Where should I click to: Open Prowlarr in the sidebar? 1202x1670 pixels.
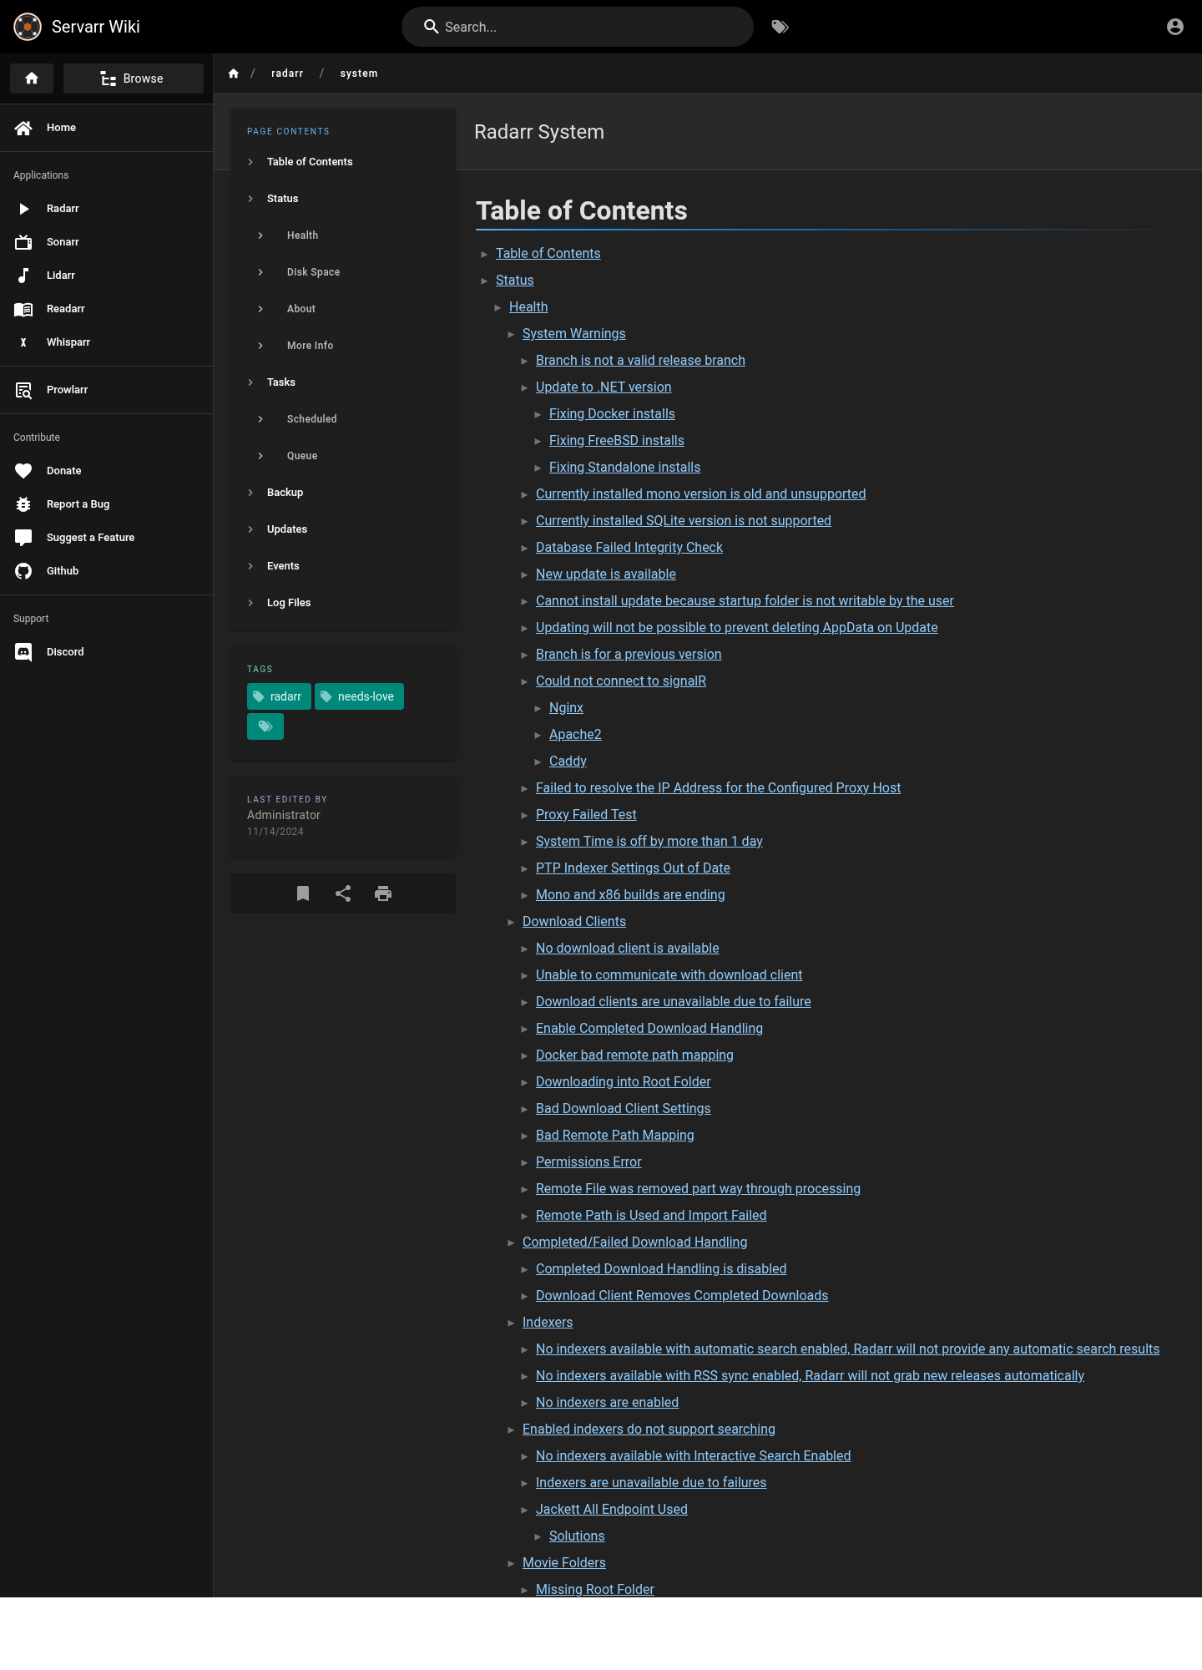106,390
